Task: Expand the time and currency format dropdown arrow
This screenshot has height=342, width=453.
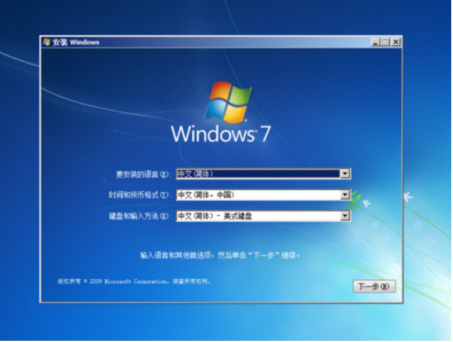Action: point(345,195)
